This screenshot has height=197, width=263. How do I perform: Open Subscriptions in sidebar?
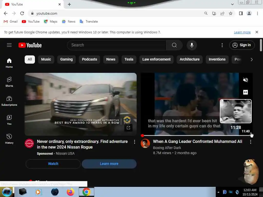coord(9,101)
